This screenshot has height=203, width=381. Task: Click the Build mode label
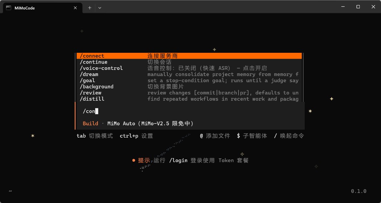click(90, 123)
